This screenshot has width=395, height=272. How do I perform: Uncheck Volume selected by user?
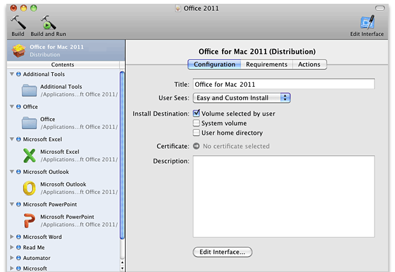[x=197, y=113]
